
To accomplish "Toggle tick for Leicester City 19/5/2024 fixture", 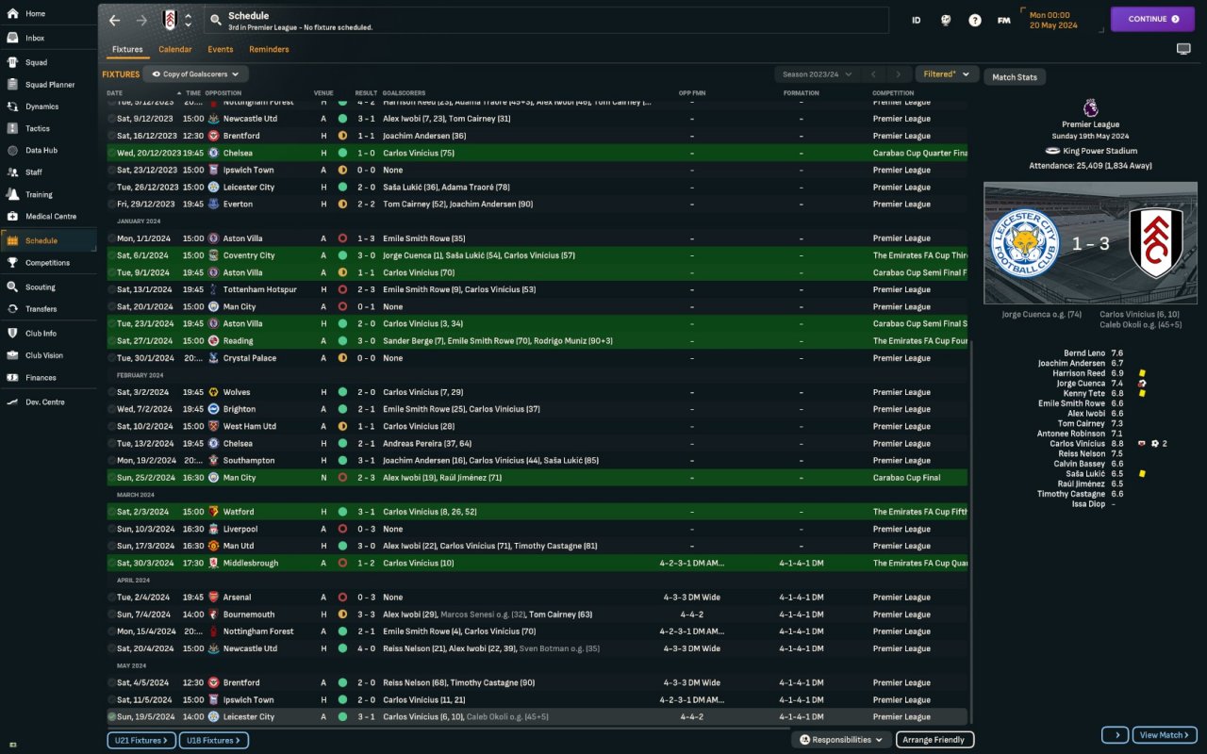I will click(x=112, y=717).
